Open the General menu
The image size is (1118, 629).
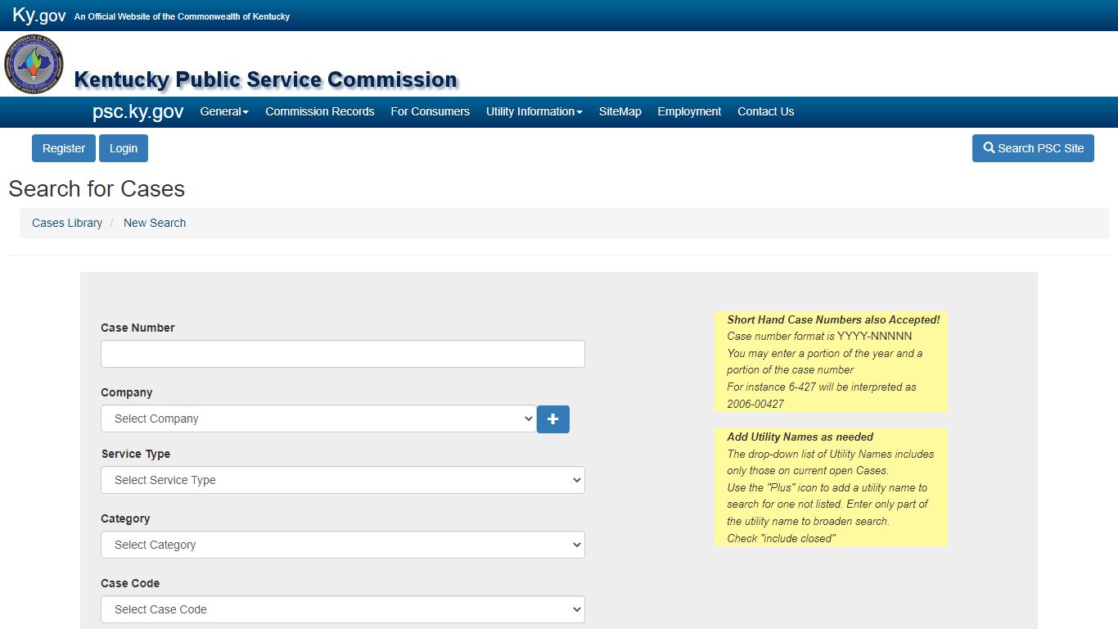[224, 111]
